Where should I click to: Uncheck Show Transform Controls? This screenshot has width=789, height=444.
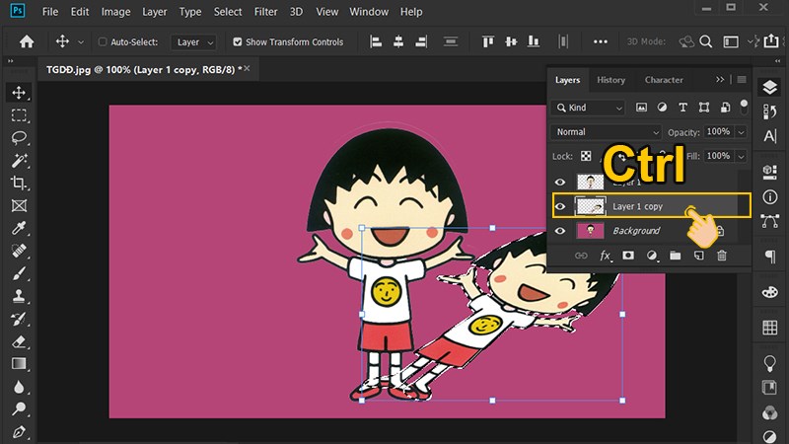238,41
